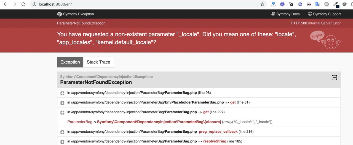Switch to the Stack Trace tab
353x145 pixels.
[98, 62]
